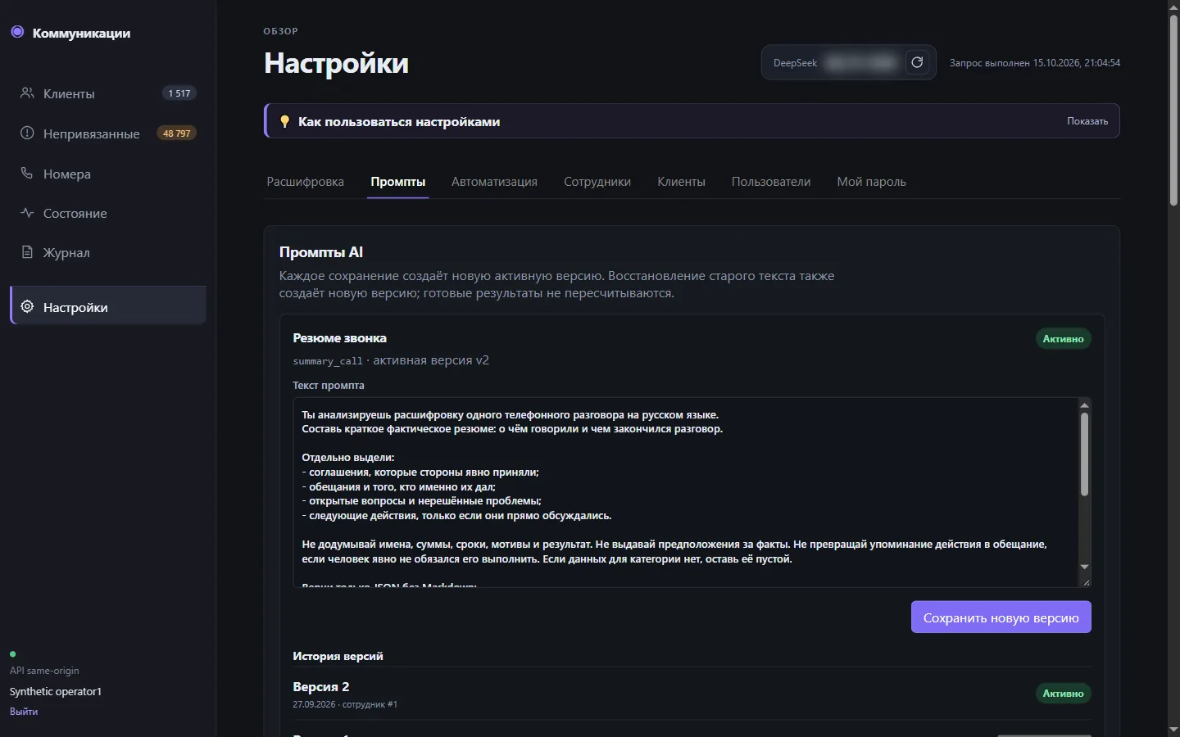The height and width of the screenshot is (737, 1180).
Task: Click the page vertical scrollbar thumb
Action: pyautogui.click(x=1173, y=111)
